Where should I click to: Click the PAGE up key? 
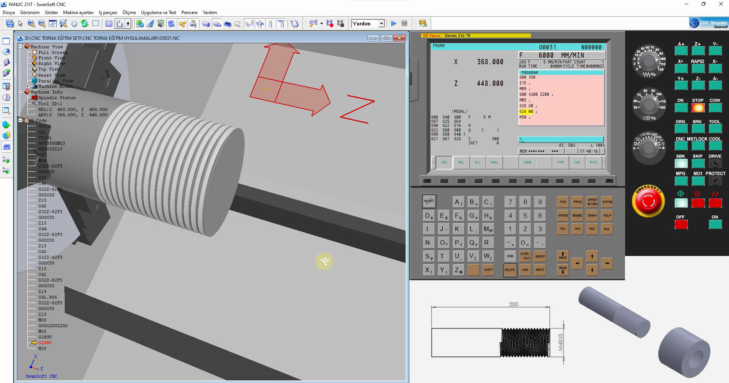point(563,256)
